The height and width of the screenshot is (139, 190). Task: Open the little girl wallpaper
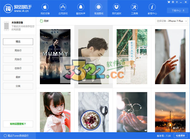55,112
